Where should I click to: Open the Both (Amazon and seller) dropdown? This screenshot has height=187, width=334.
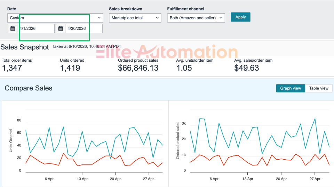click(x=196, y=18)
